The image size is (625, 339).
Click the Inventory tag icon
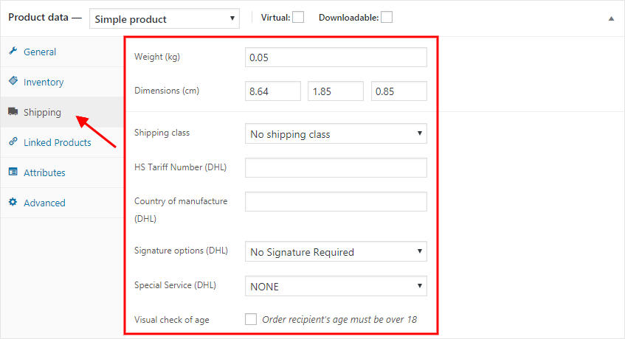[x=13, y=81]
